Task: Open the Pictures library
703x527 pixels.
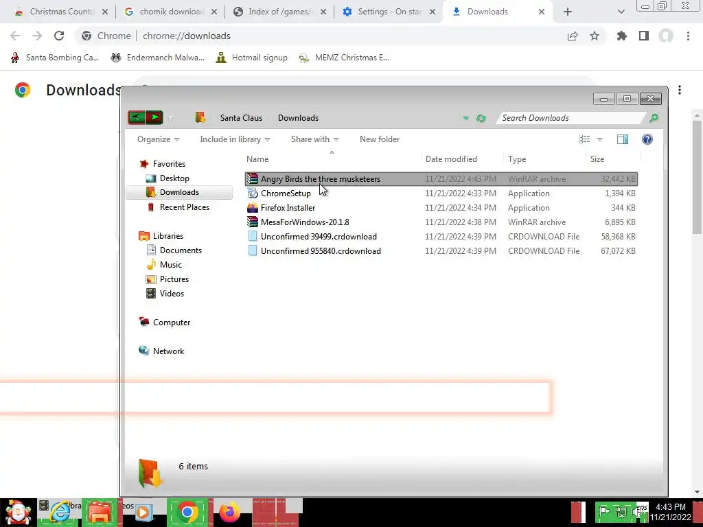Action: 174,279
